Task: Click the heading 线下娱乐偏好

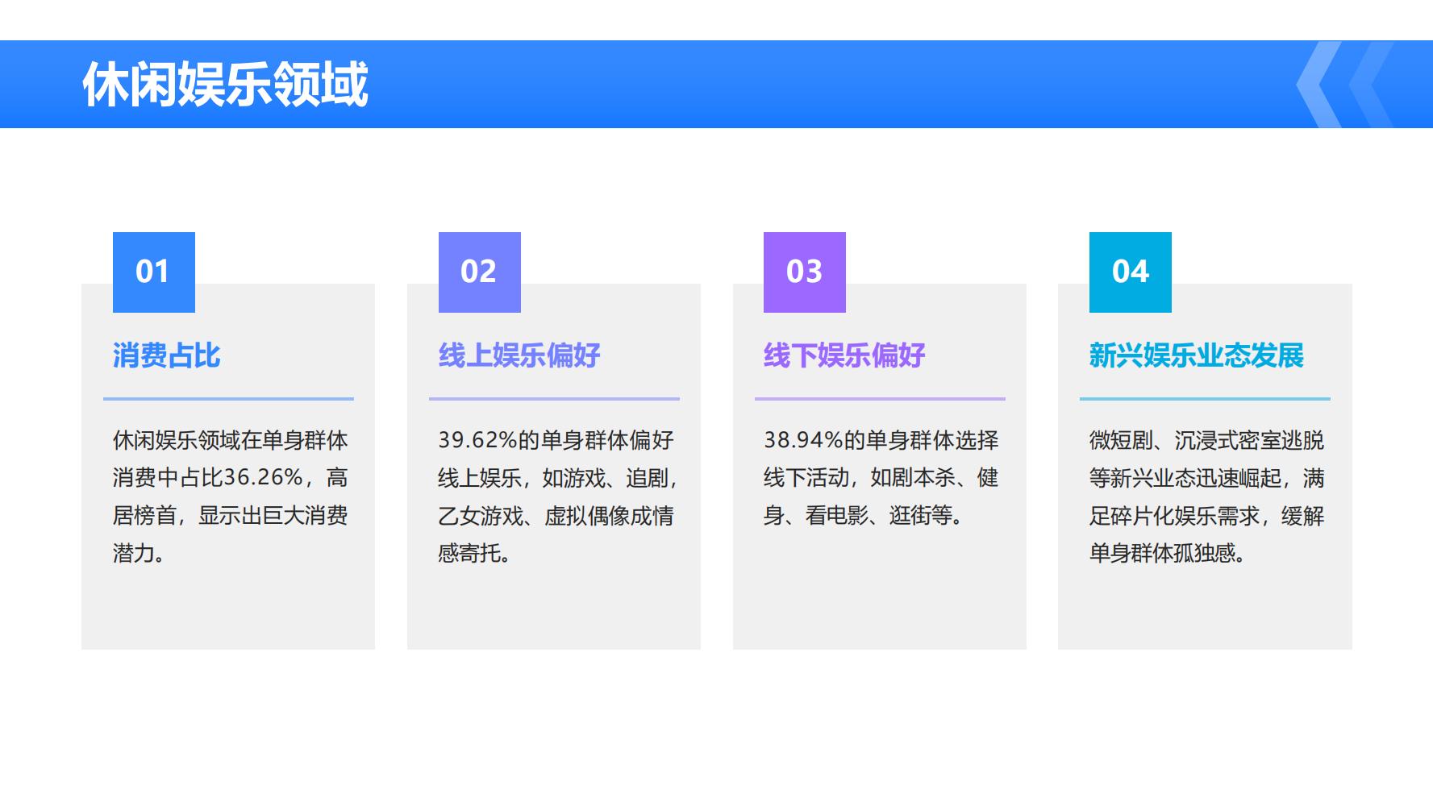Action: point(844,355)
